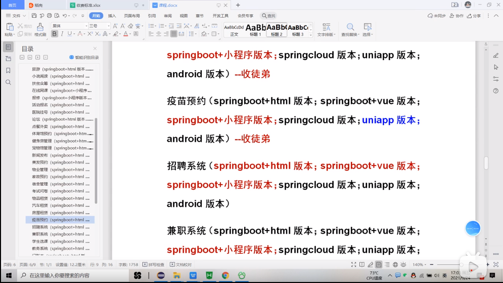Open the font name dropdown (黑体)
This screenshot has height=283, width=503.
(86, 26)
